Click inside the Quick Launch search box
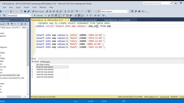This screenshot has width=184, height=103. 156,3
